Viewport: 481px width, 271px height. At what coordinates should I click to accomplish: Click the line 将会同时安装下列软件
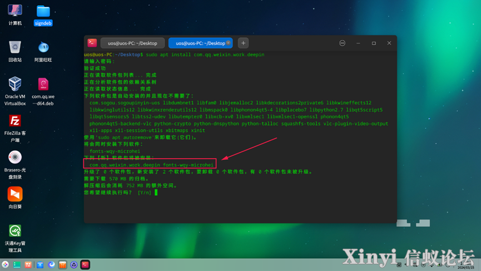pyautogui.click(x=113, y=144)
